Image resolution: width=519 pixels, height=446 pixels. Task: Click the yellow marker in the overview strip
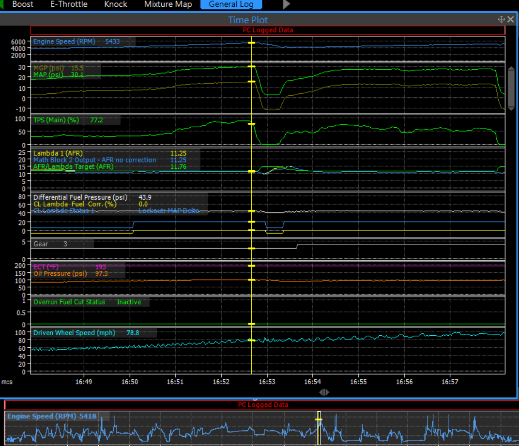coord(319,420)
